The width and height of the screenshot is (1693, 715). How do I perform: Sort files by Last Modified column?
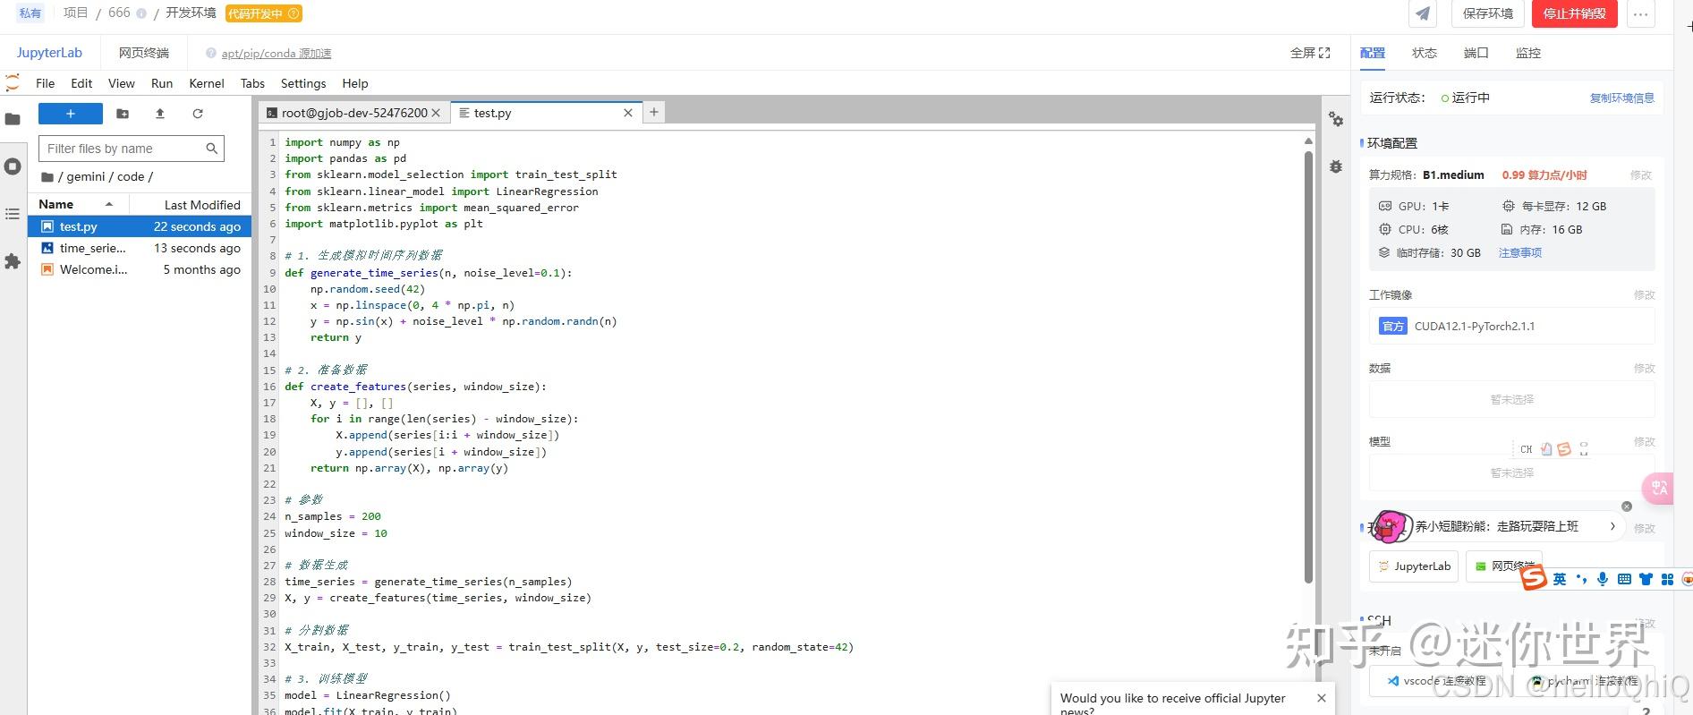pos(191,205)
